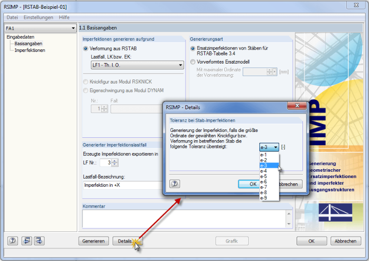Click the Grafik button
Viewport: 369px width, 261px height.
click(x=232, y=241)
